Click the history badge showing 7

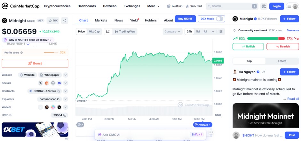pyautogui.click(x=80, y=125)
